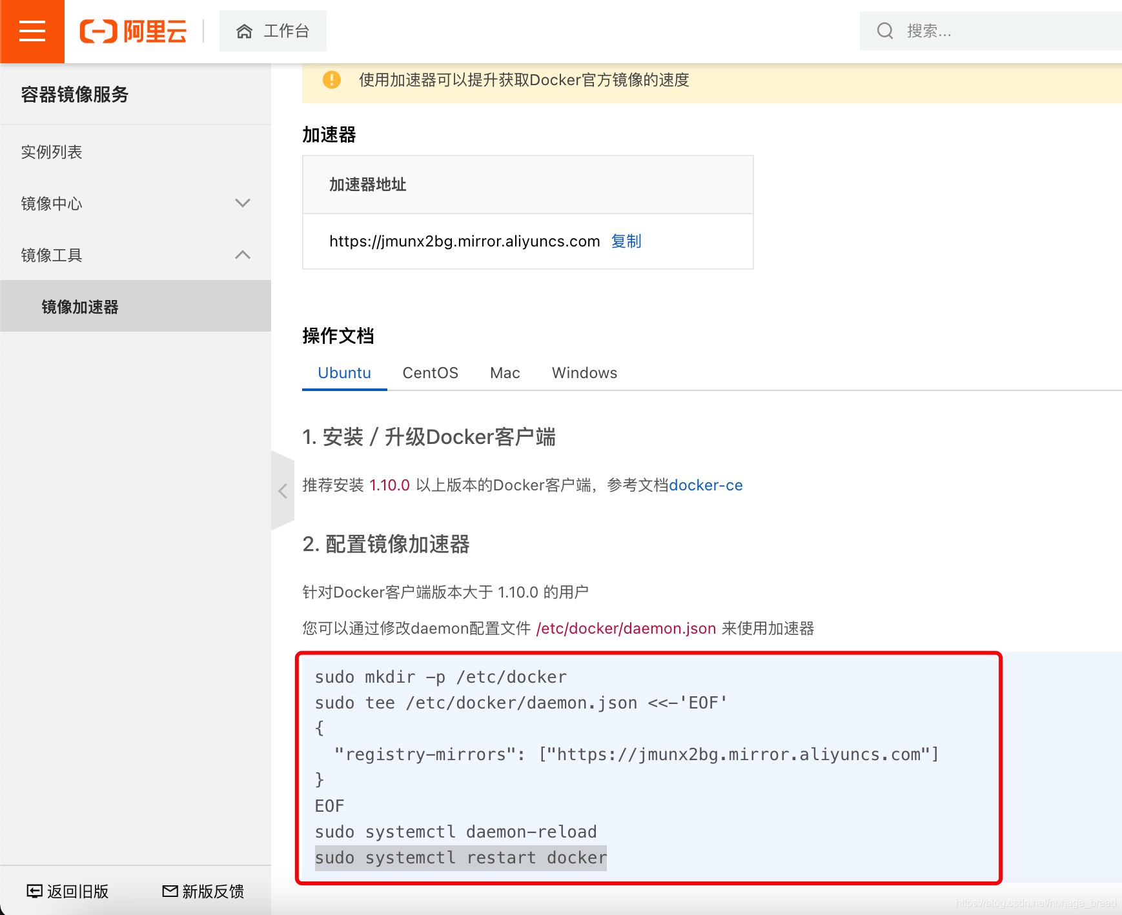The image size is (1122, 915).
Task: Click the 'sudo systemctl restart docker' line
Action: coord(461,858)
